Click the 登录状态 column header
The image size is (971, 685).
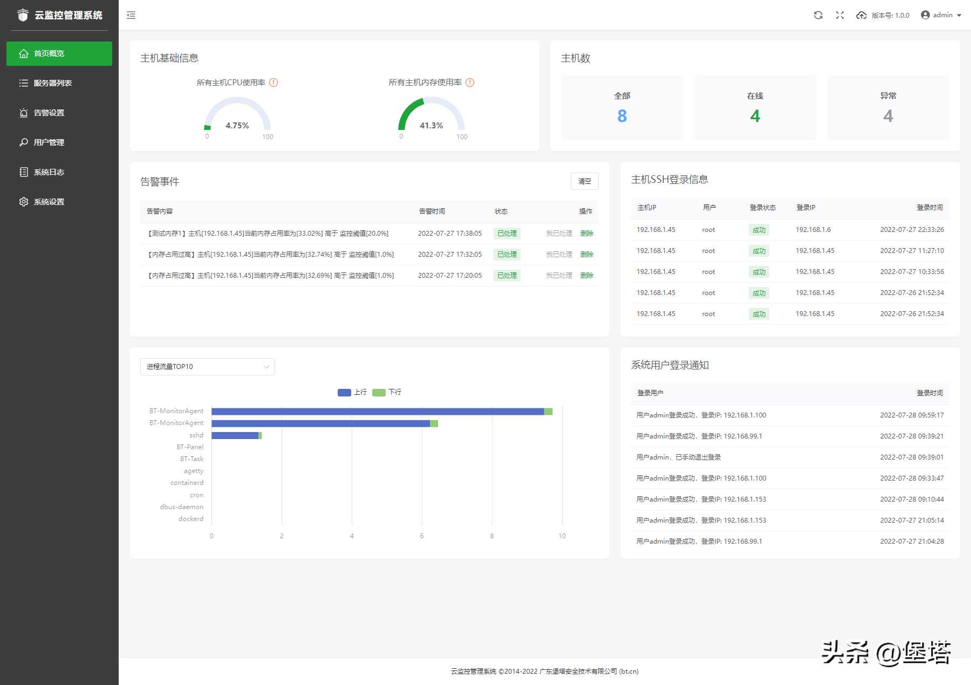(763, 208)
